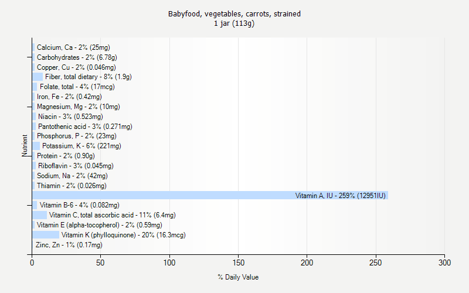This screenshot has width=469, height=293.
Task: Click the '1 jar (113g)' subtitle
Action: 234,23
